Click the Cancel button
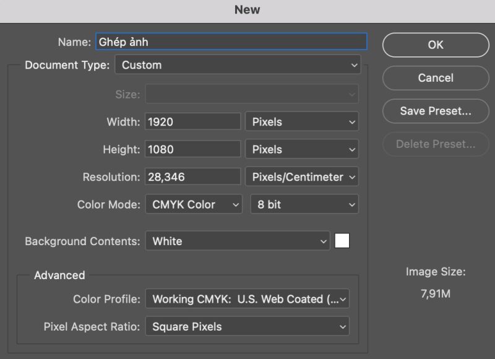 (436, 77)
